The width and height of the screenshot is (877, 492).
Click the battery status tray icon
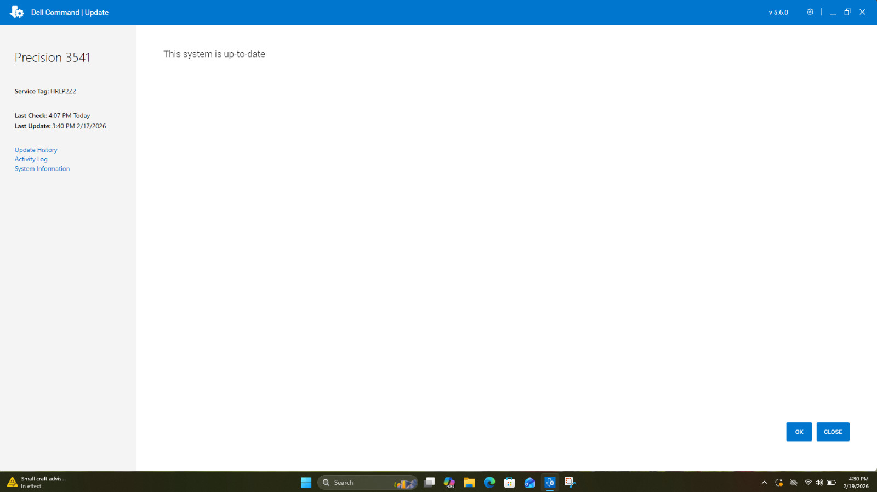(x=831, y=483)
